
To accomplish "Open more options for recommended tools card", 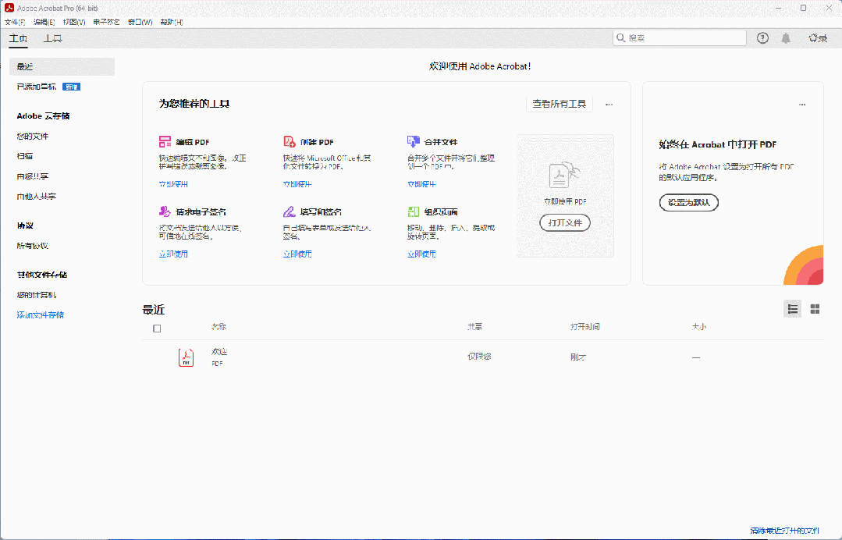I will click(x=609, y=105).
